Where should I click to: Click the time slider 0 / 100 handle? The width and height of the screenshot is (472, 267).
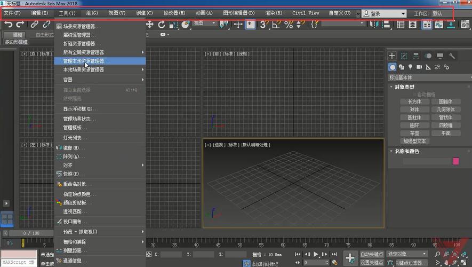click(x=31, y=233)
